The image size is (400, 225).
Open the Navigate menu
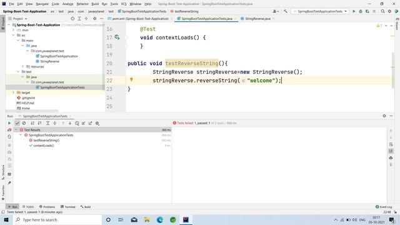pos(42,4)
